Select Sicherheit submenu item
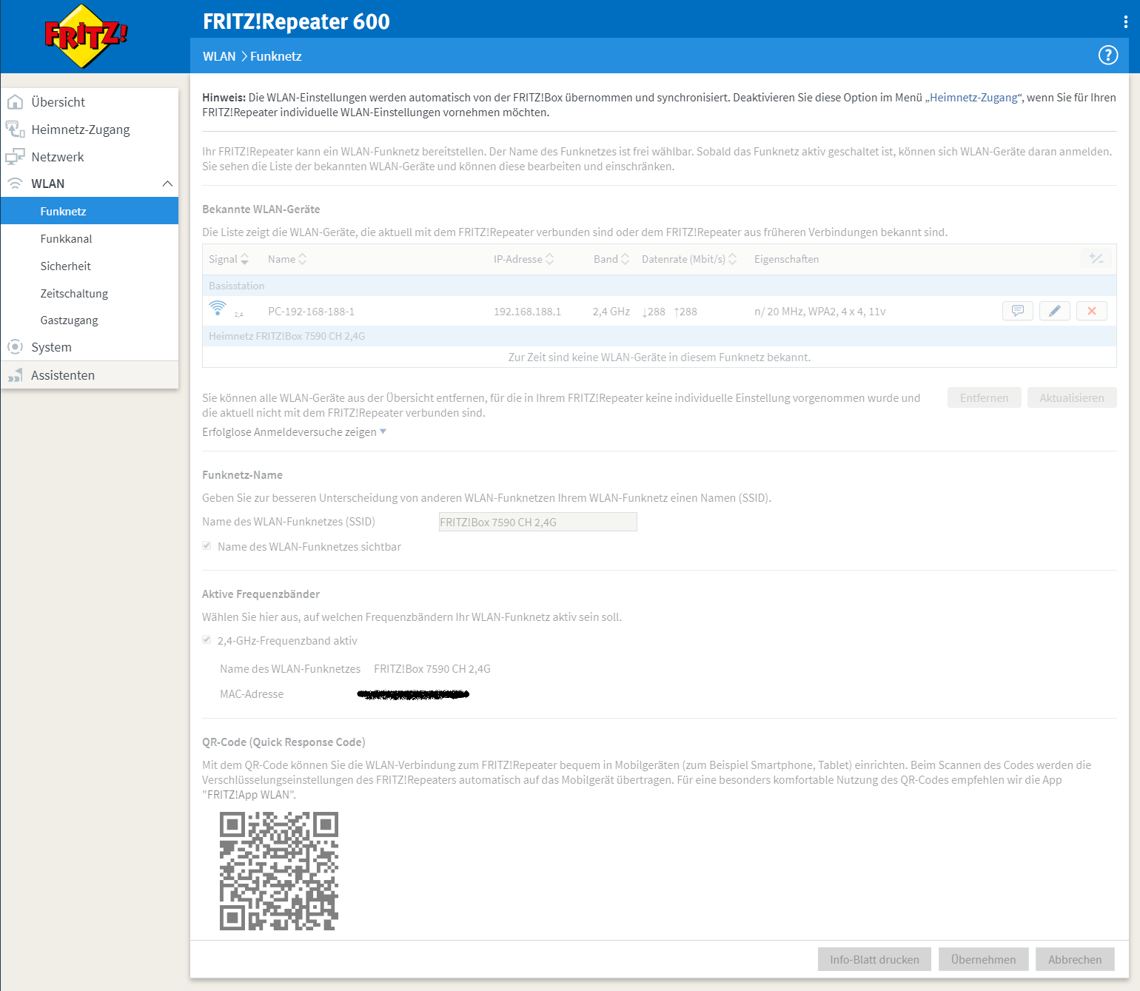 point(90,266)
